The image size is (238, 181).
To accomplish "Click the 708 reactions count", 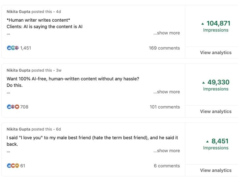I will pos(24,107).
